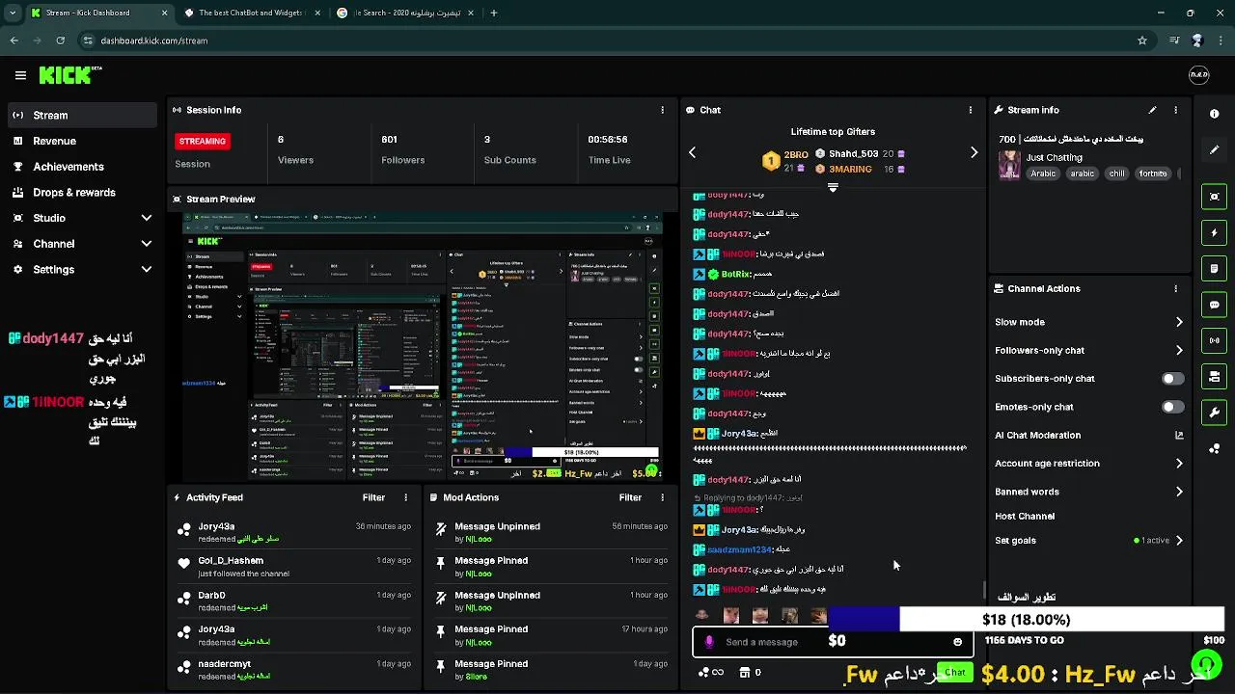The height and width of the screenshot is (694, 1235).
Task: Click the chat panel scrollbar
Action: 983,589
